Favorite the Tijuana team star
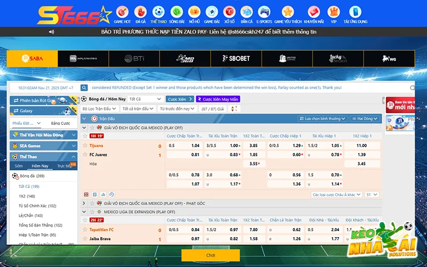 click(x=85, y=145)
